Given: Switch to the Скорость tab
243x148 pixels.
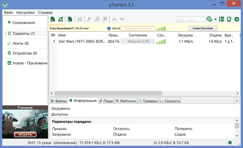Looking at the screenshot, I should pos(170,101).
